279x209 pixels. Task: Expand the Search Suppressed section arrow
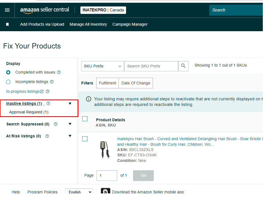point(70,124)
